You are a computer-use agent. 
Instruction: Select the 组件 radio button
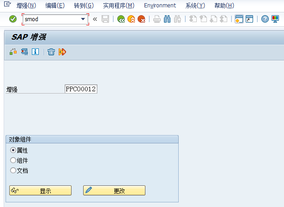click(x=13, y=160)
